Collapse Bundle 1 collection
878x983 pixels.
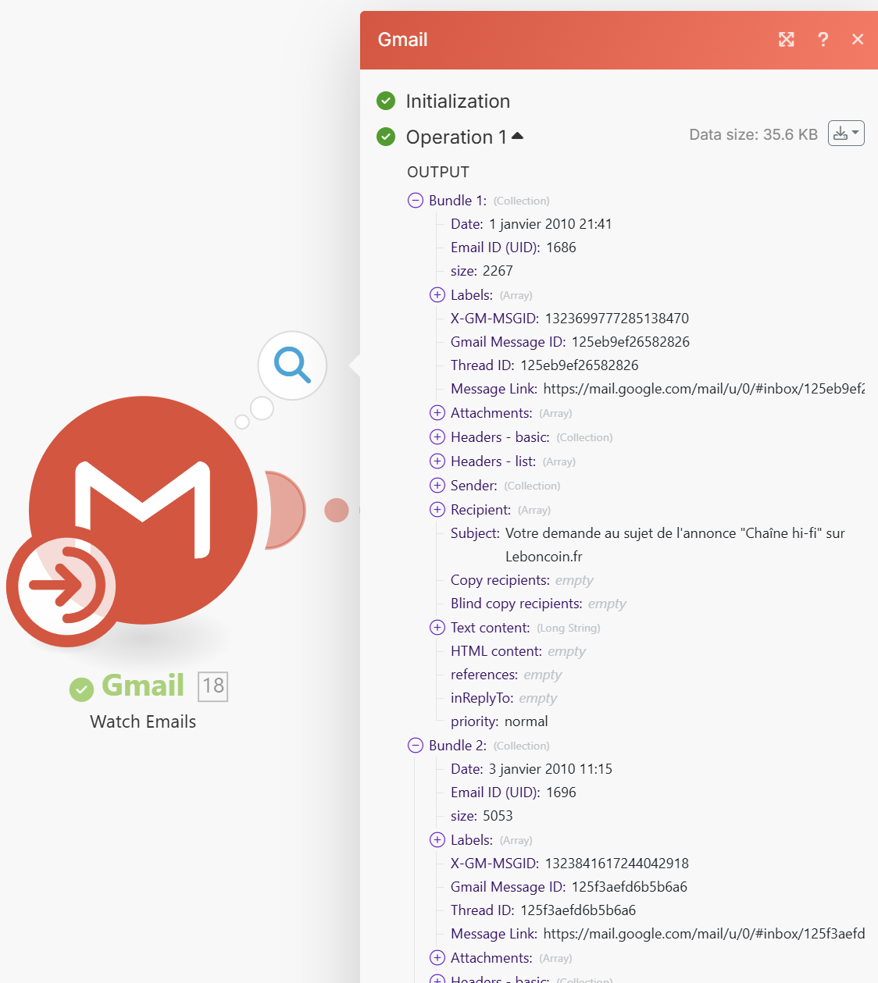pyautogui.click(x=416, y=201)
